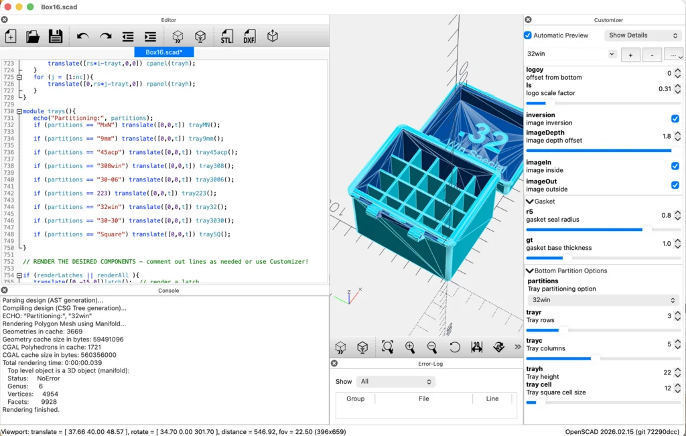Disable Automatic Preview in the Customizer
The height and width of the screenshot is (436, 686).
(x=529, y=35)
